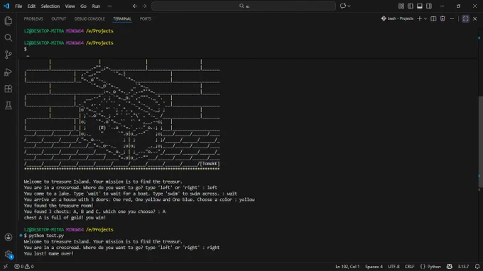
Task: Switch to the PROBLEMS tab
Action: tap(33, 18)
